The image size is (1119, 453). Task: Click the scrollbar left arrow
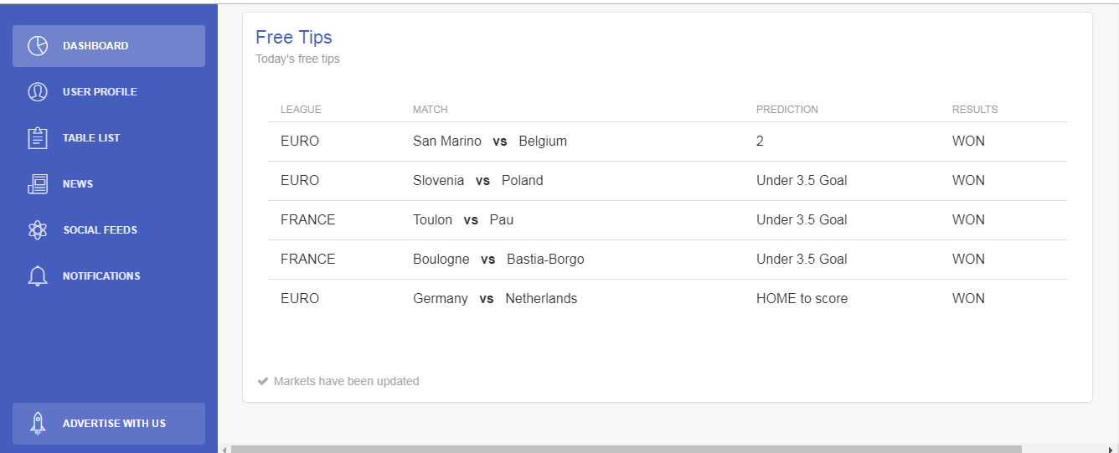224,450
